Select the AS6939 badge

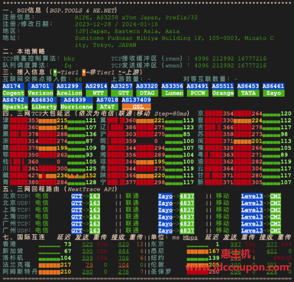[x=76, y=100]
